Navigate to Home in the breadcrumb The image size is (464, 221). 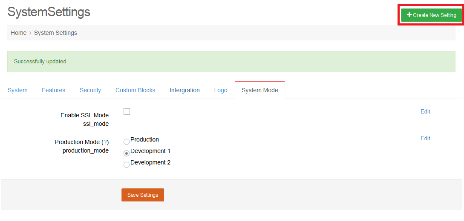click(18, 33)
